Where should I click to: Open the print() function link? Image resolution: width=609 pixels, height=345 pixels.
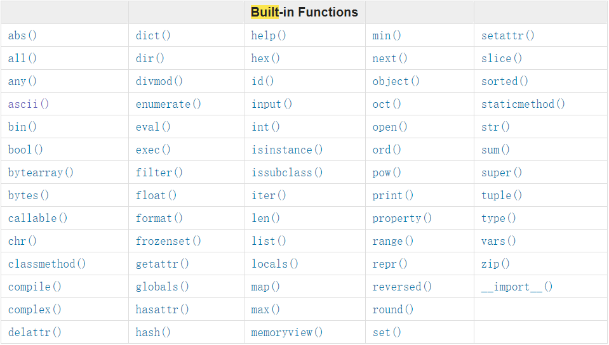tap(393, 195)
